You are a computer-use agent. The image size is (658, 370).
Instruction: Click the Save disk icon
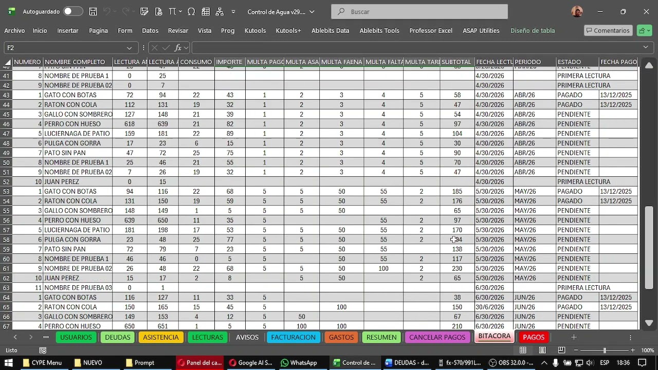(93, 11)
